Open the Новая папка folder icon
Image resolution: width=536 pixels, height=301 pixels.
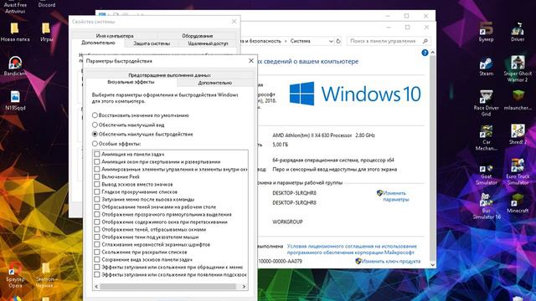click(x=15, y=32)
